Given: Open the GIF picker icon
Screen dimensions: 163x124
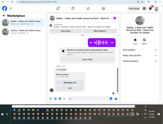Looking at the screenshot, I should 65,99.
